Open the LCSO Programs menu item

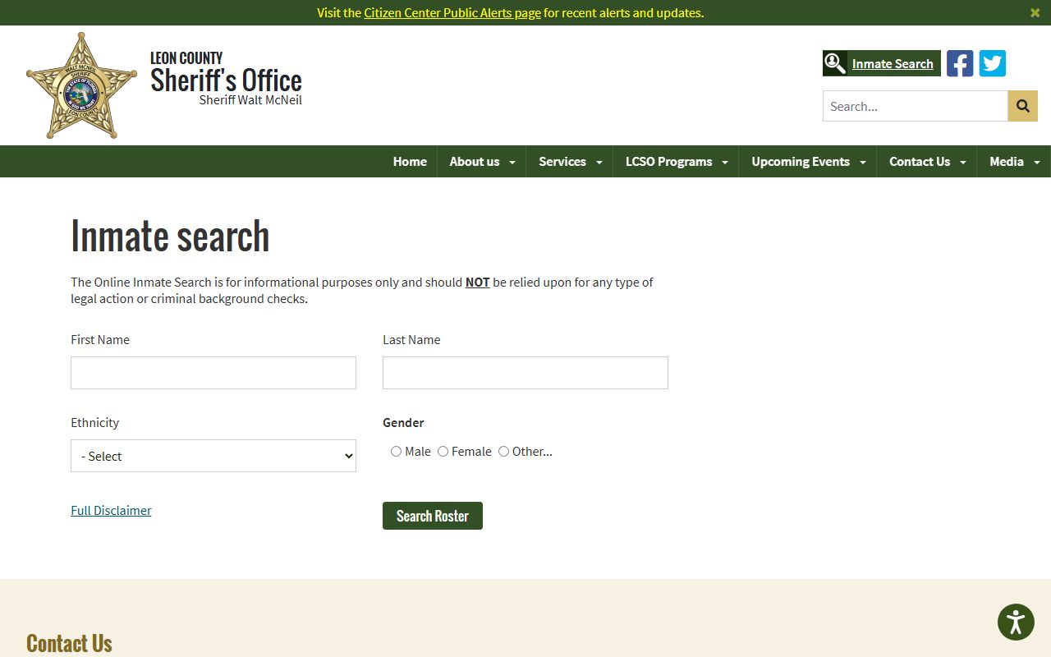point(669,162)
